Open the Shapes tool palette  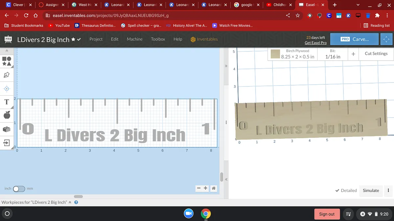7,61
